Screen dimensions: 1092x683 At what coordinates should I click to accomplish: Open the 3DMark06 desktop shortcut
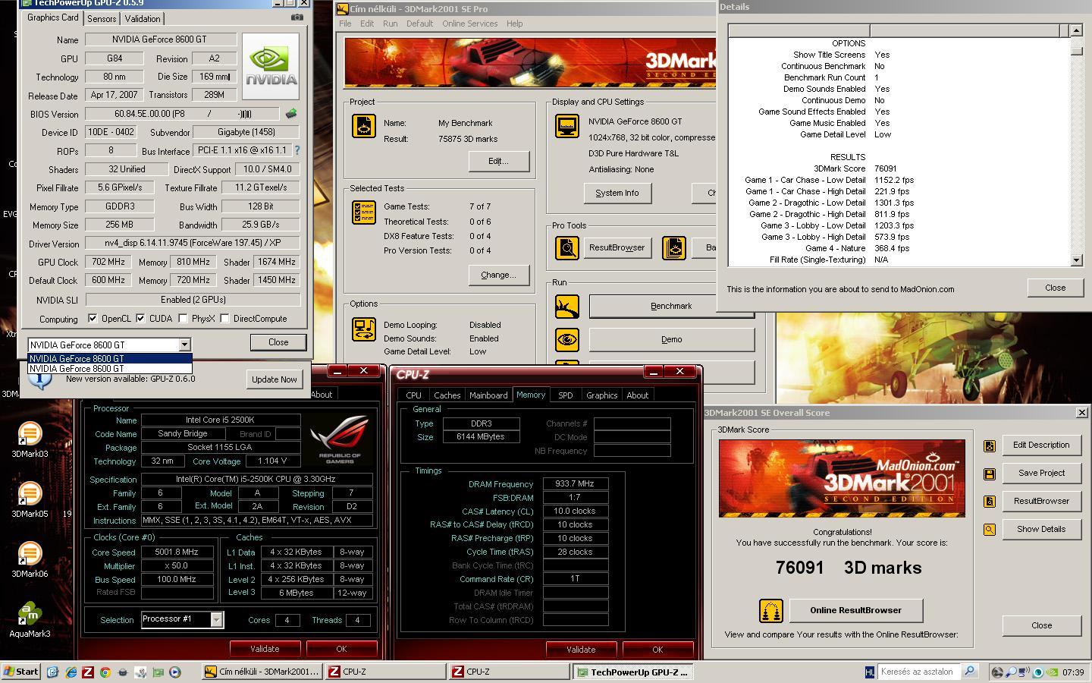[x=30, y=559]
